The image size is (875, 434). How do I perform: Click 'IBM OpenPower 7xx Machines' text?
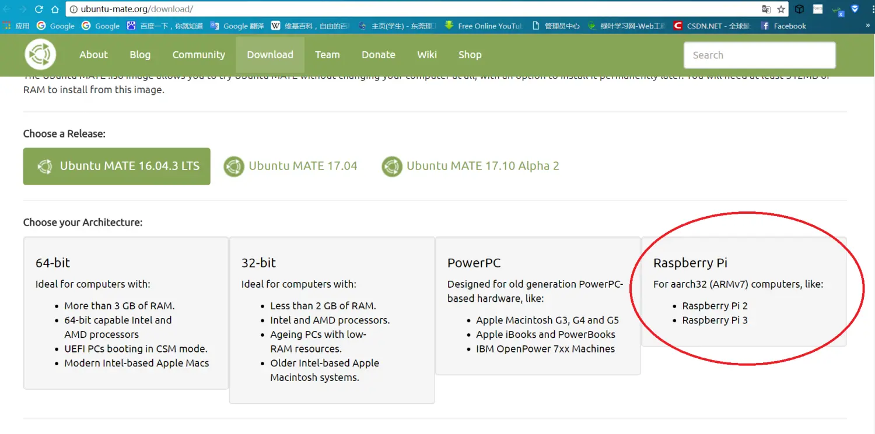tap(545, 349)
